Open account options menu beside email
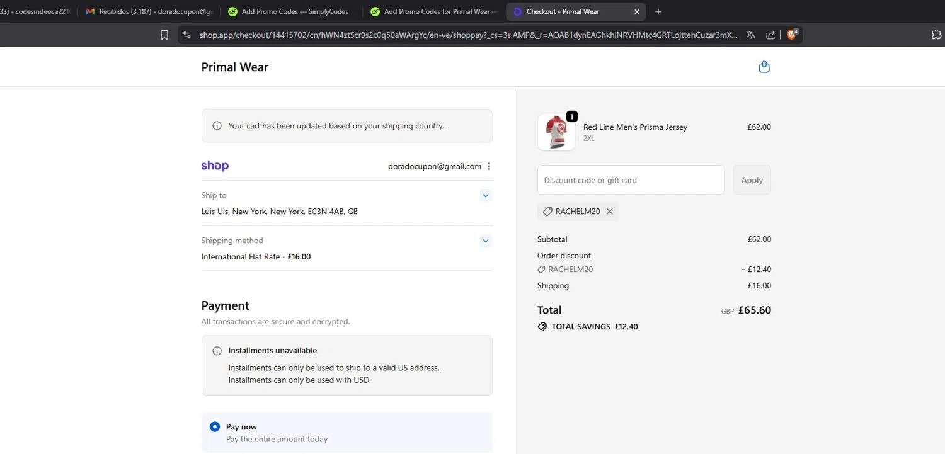Viewport: 945px width, 454px height. pos(489,166)
